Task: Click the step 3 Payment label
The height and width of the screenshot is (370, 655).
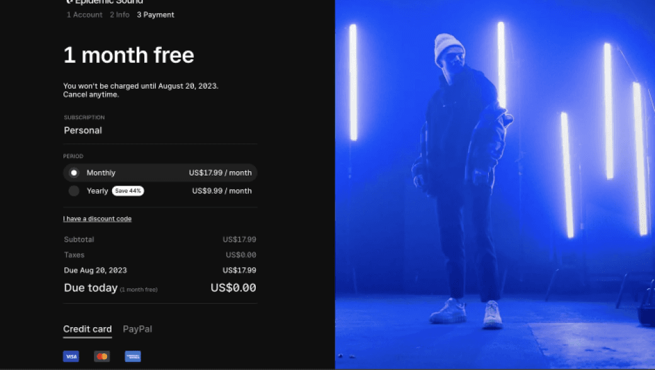Action: [x=156, y=14]
